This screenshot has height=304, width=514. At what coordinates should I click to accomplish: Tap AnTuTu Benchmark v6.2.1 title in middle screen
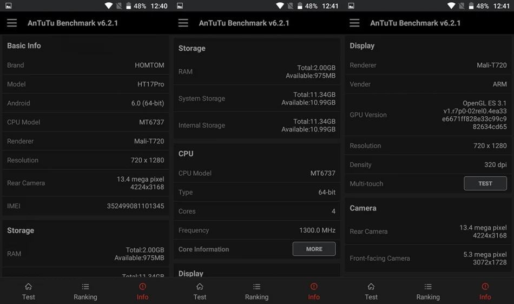tap(244, 23)
